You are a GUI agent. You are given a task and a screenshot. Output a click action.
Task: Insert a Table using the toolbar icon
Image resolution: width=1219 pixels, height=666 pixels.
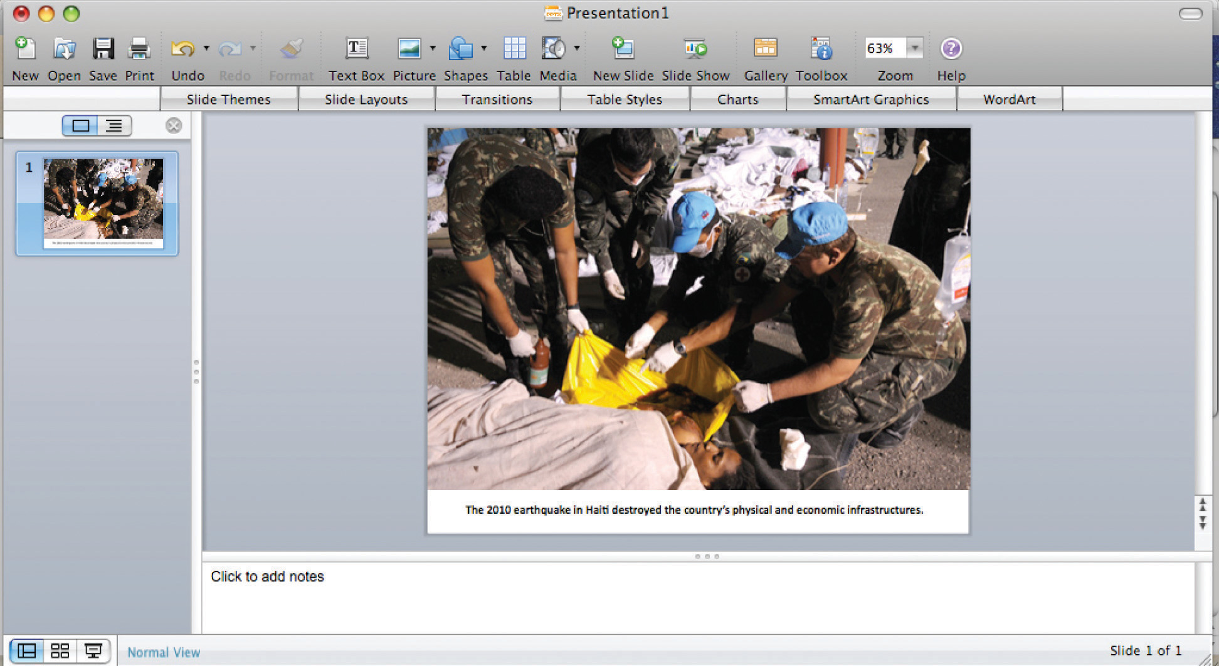coord(514,49)
